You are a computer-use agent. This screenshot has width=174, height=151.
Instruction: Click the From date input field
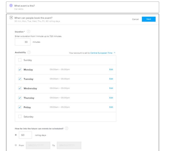pos(38,145)
